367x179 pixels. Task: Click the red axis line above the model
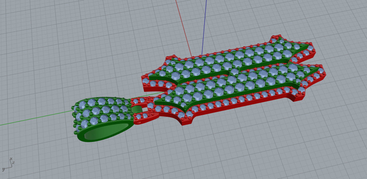184,28
